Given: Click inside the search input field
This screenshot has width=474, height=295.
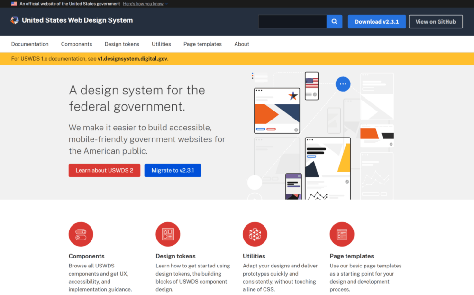Looking at the screenshot, I should pyautogui.click(x=292, y=21).
